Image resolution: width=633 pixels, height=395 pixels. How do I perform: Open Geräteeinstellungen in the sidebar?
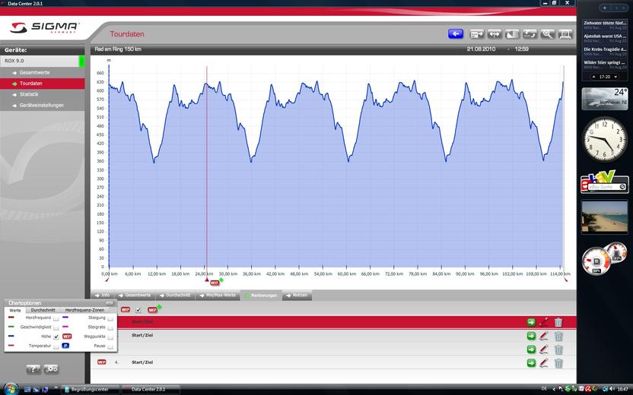[42, 105]
